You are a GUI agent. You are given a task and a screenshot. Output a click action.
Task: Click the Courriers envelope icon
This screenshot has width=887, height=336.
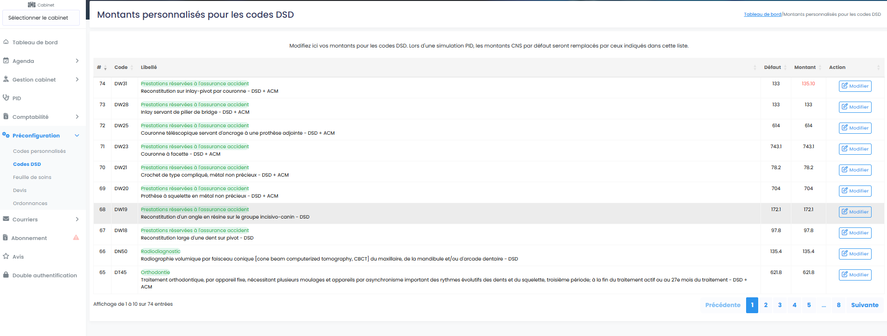tap(6, 219)
